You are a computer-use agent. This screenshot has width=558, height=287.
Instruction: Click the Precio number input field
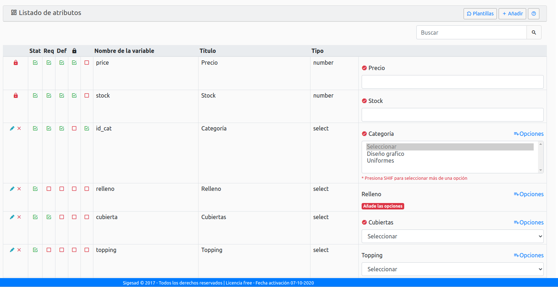click(452, 82)
